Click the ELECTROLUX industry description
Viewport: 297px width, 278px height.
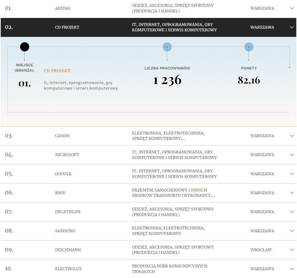click(x=170, y=269)
